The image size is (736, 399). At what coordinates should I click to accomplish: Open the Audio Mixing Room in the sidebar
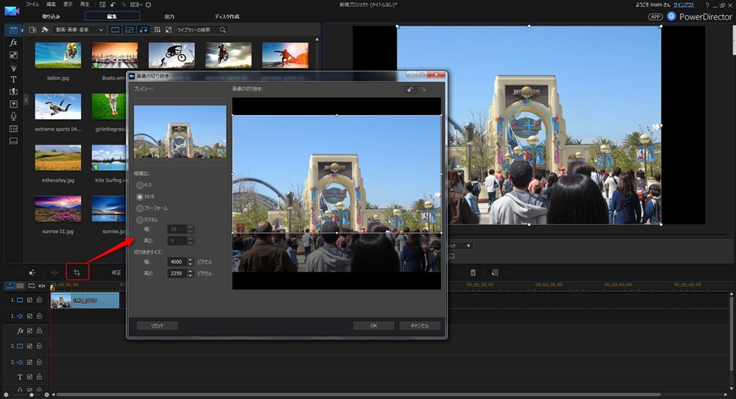[x=14, y=104]
